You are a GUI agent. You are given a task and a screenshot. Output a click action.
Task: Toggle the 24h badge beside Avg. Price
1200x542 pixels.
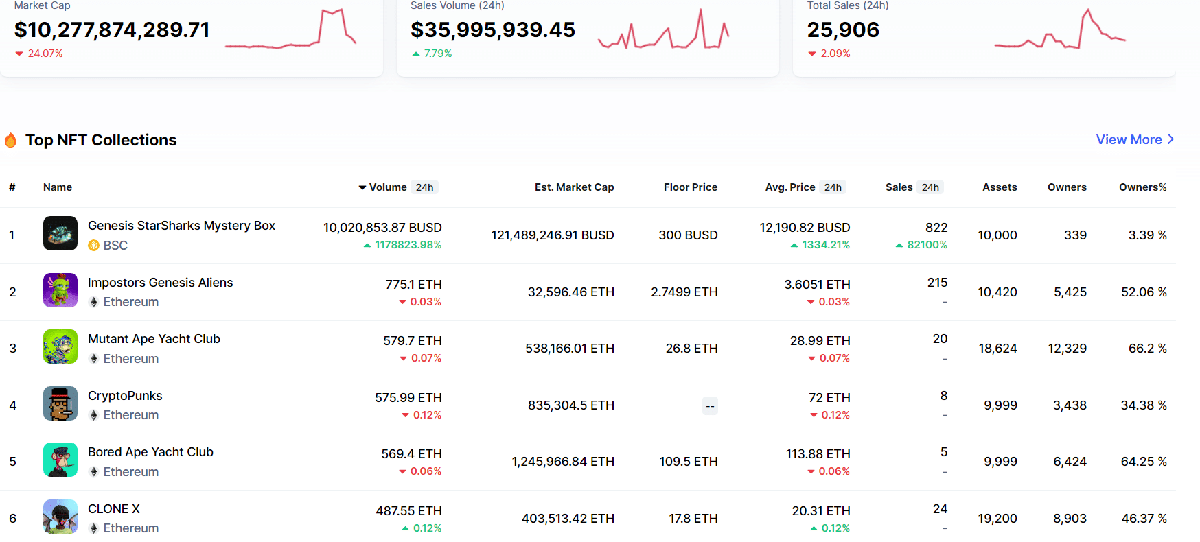(833, 187)
